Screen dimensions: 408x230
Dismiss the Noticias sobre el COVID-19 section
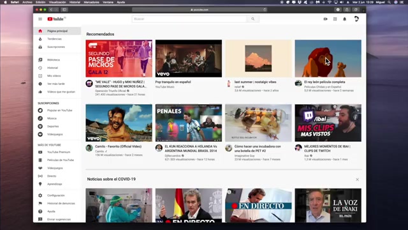357,180
